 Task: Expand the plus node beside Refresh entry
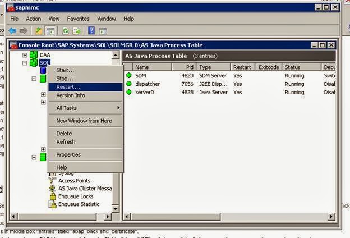tap(43, 149)
